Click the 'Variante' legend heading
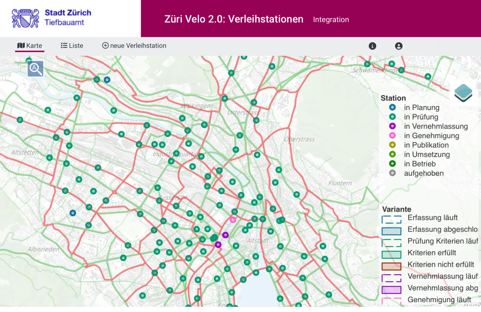The width and height of the screenshot is (481, 312). click(x=397, y=209)
